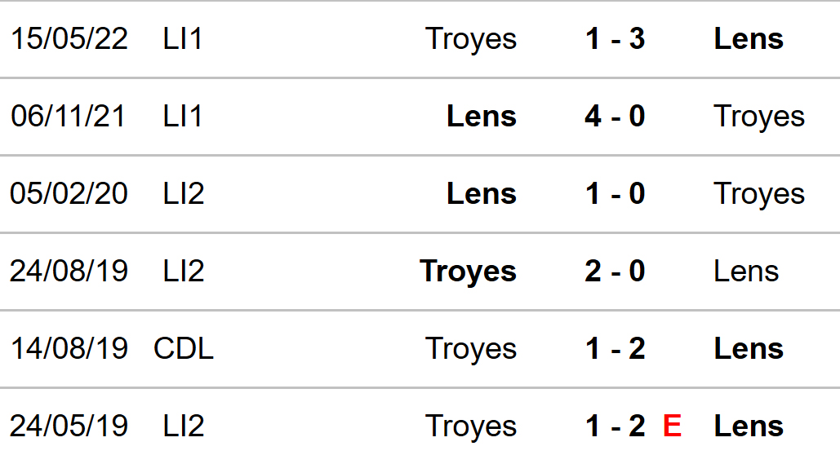Click the 24/05/19 match date
Screen dimensions: 840x464
69,426
